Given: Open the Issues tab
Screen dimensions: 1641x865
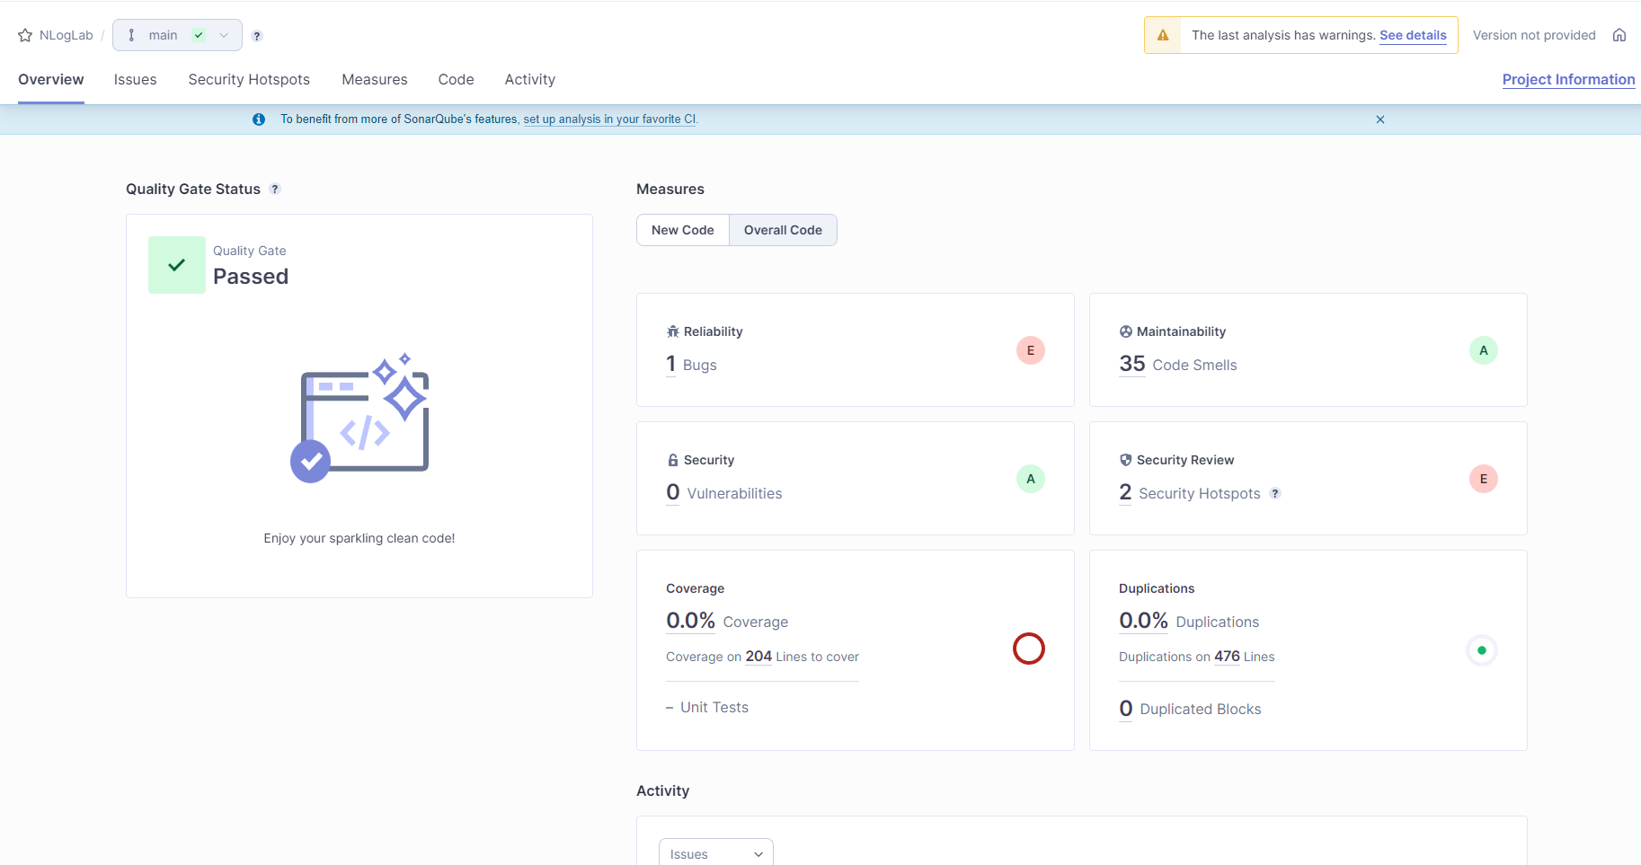Looking at the screenshot, I should coord(135,80).
